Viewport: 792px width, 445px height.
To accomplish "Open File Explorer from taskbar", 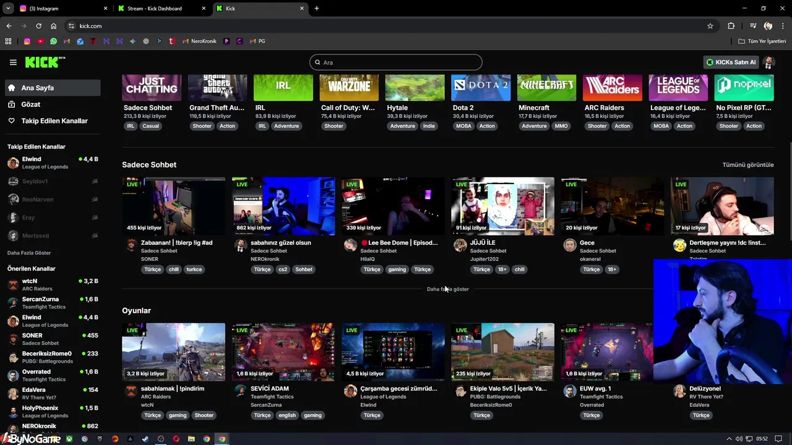I will coord(191,439).
